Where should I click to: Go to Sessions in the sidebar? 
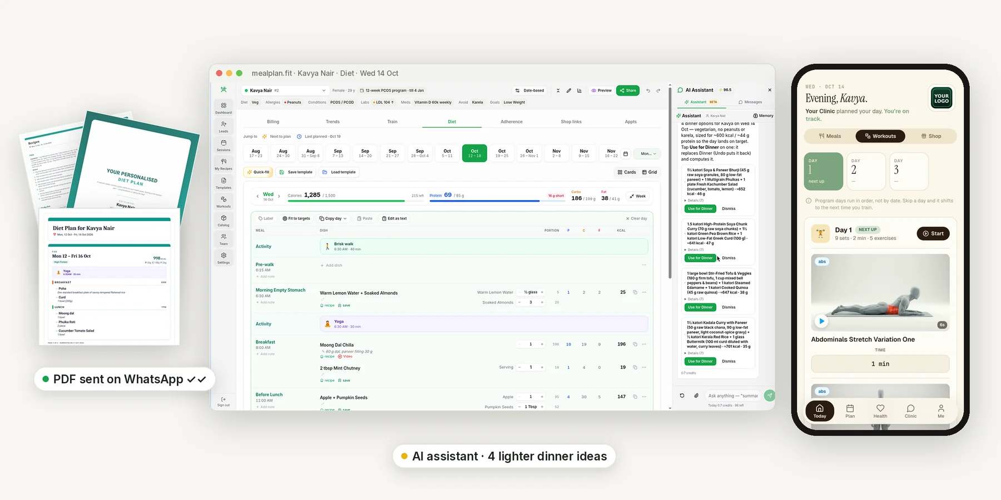224,146
